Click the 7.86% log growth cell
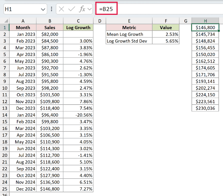This screenshot has width=223, height=196. pos(78,101)
